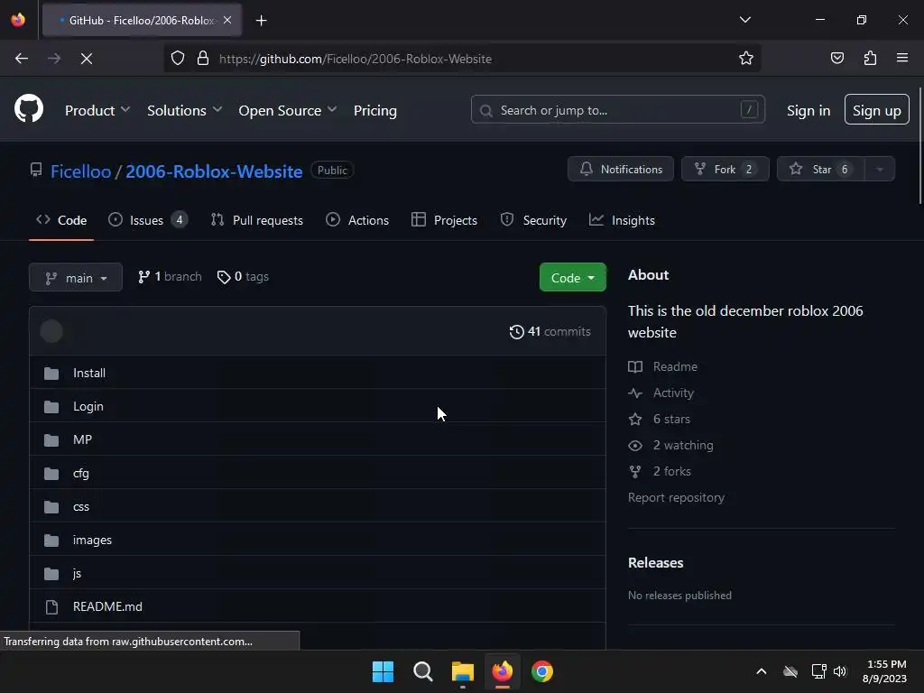This screenshot has height=693, width=924.
Task: Click the Firefox back arrow
Action: pyautogui.click(x=22, y=59)
